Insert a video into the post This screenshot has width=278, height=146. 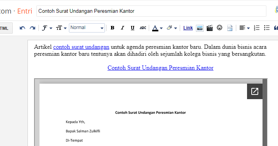(x=209, y=28)
